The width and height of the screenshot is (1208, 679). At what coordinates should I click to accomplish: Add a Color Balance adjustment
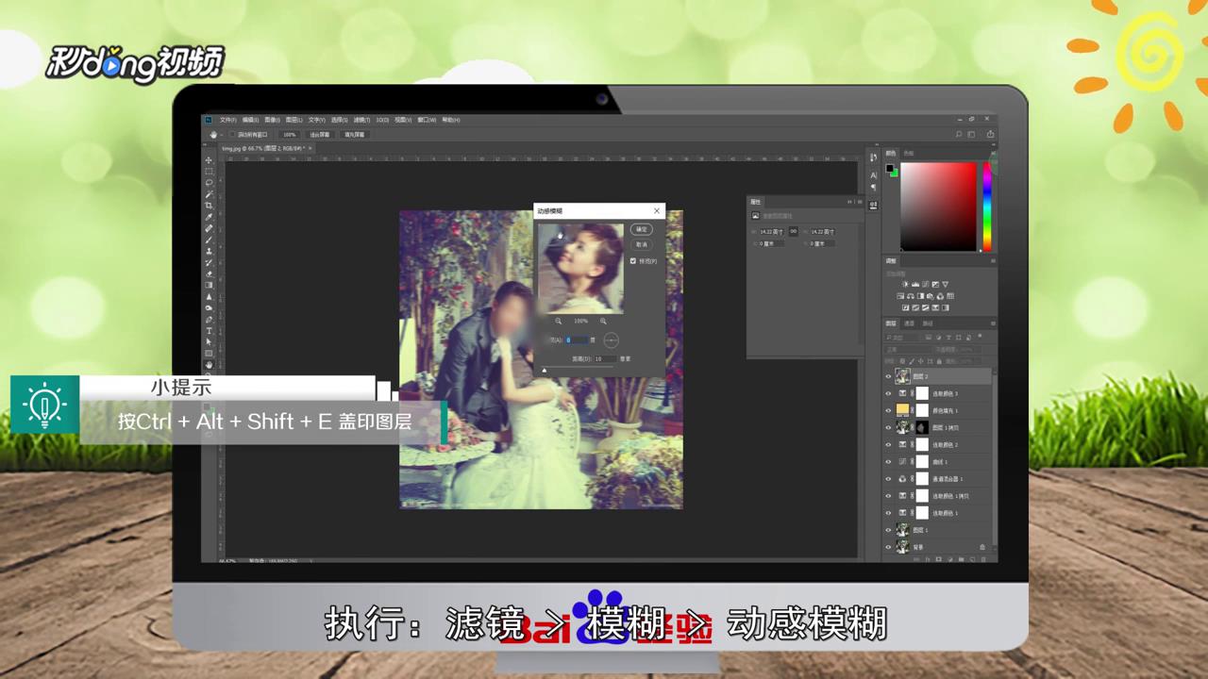911,296
